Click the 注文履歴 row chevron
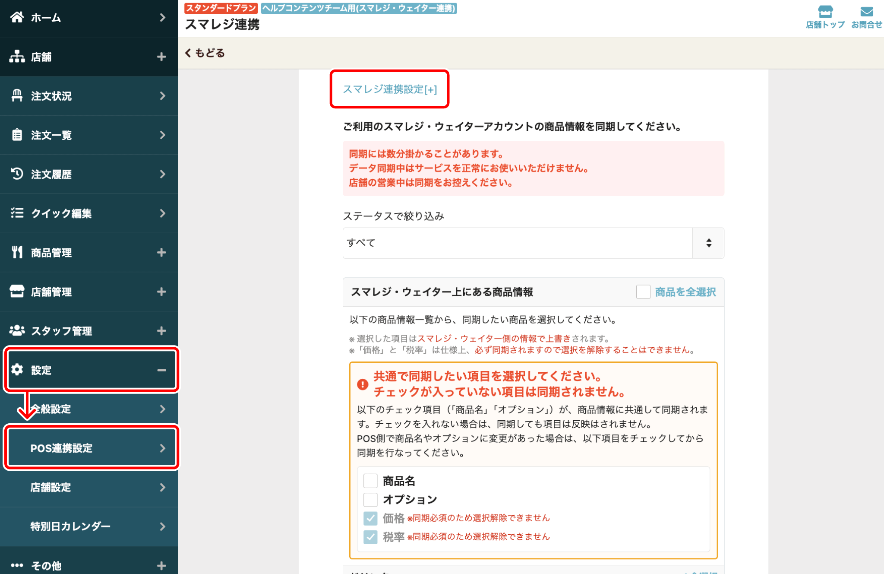This screenshot has width=884, height=574. tap(163, 174)
